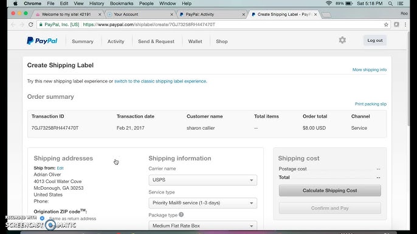The image size is (417, 234).
Task: Click the Print packing slip link
Action: (371, 104)
